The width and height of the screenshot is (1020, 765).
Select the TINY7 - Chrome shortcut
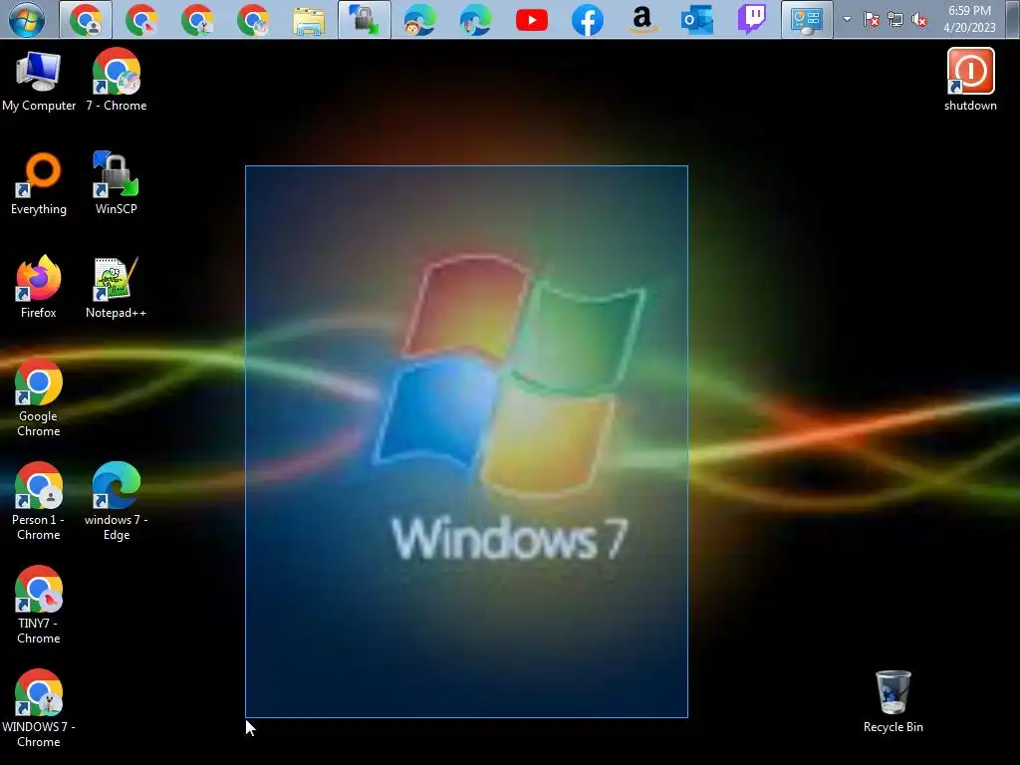point(39,605)
